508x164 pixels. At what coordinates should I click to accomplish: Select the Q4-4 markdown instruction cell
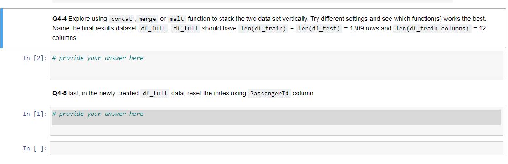[254, 28]
